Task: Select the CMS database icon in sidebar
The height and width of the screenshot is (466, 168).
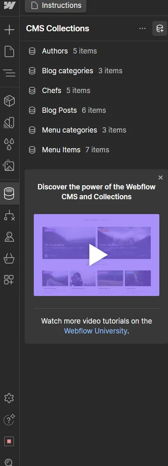Action: (x=9, y=193)
